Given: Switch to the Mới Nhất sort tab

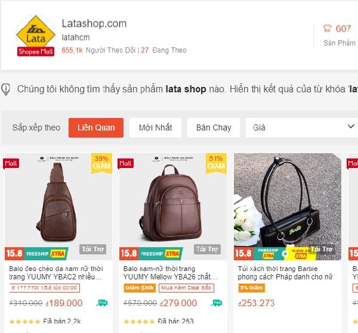Looking at the screenshot, I should pos(156,127).
